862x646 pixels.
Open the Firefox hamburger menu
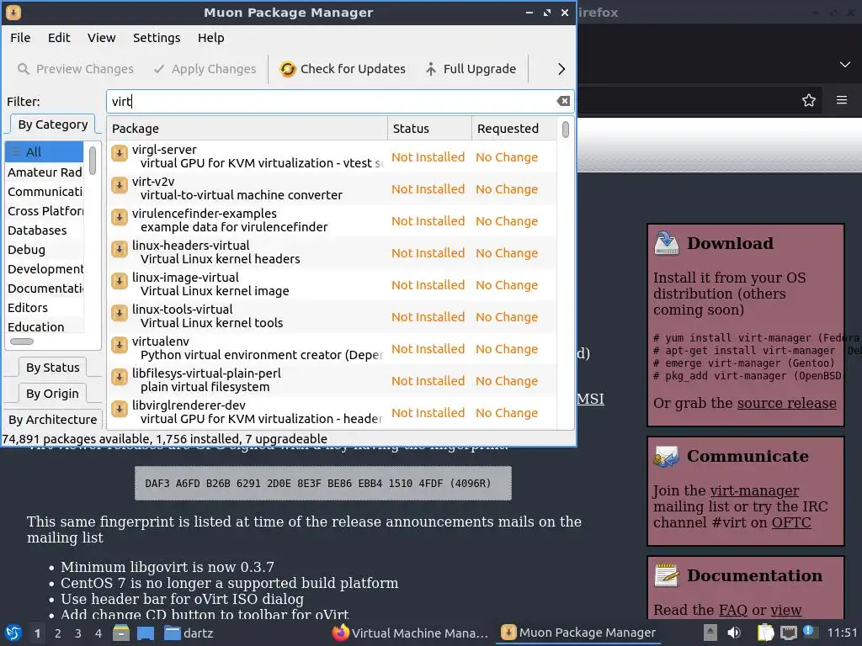tap(842, 100)
